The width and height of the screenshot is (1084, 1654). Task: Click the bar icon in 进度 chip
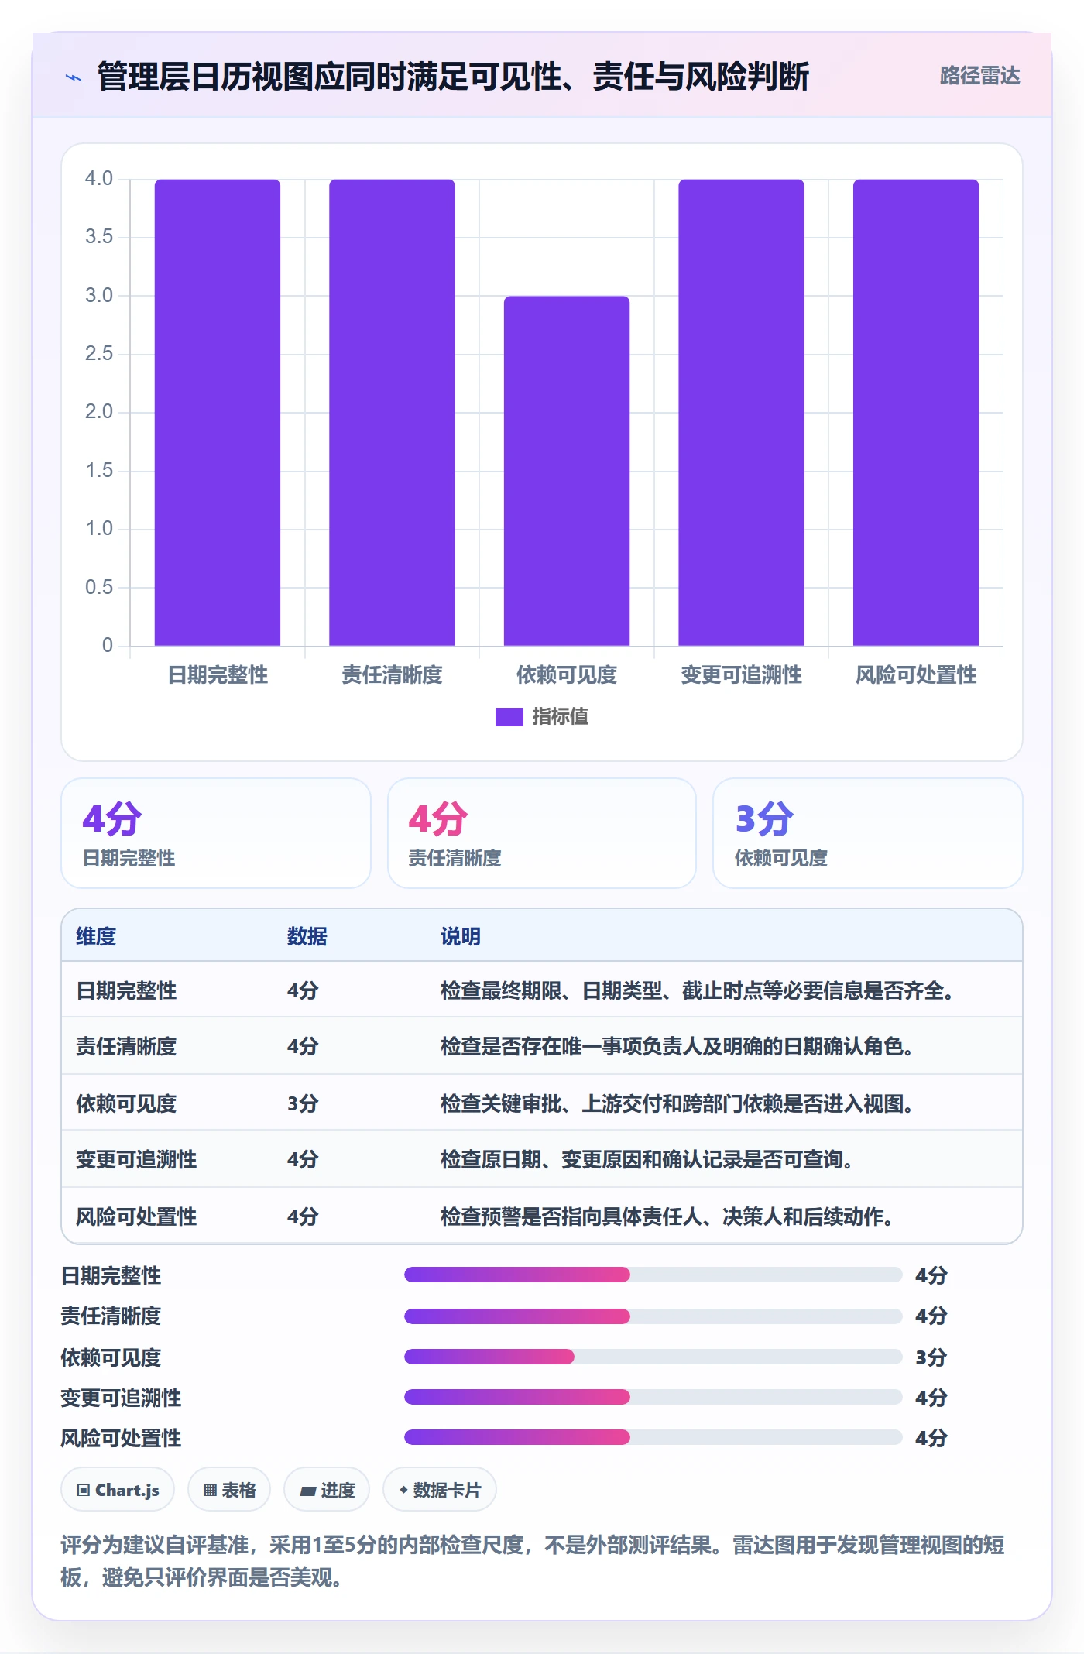pyautogui.click(x=307, y=1491)
